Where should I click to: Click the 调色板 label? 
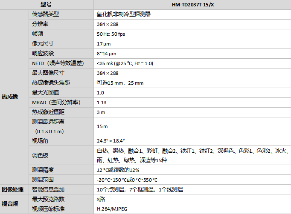click(x=40, y=155)
